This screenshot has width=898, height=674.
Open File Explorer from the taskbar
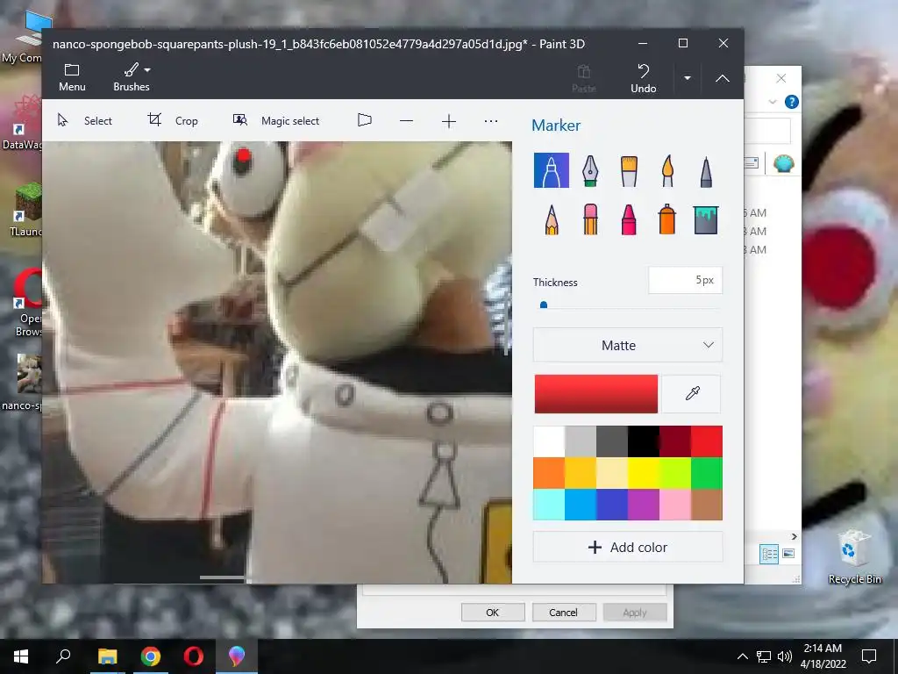click(107, 656)
